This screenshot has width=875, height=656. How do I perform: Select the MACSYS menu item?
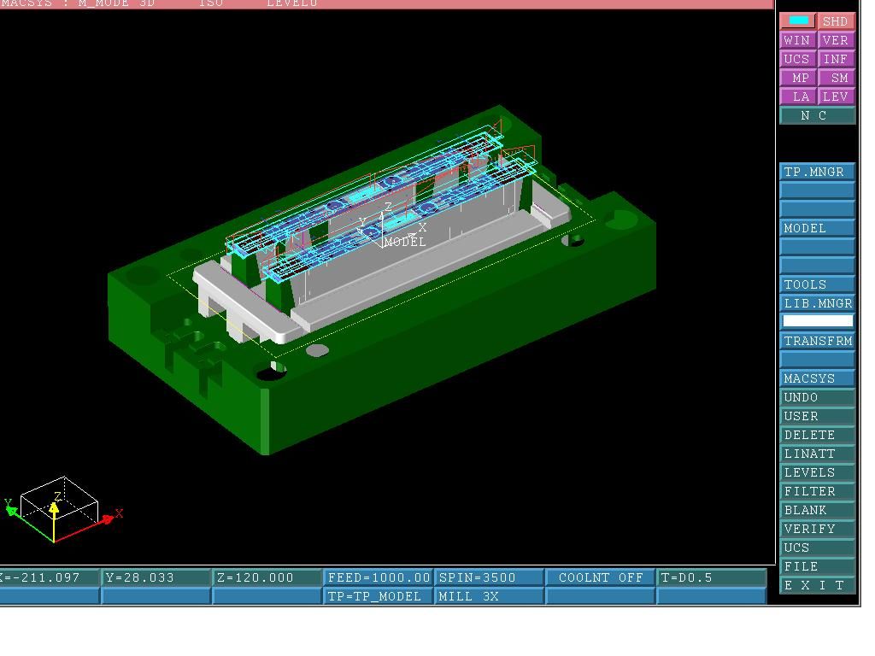click(x=817, y=378)
